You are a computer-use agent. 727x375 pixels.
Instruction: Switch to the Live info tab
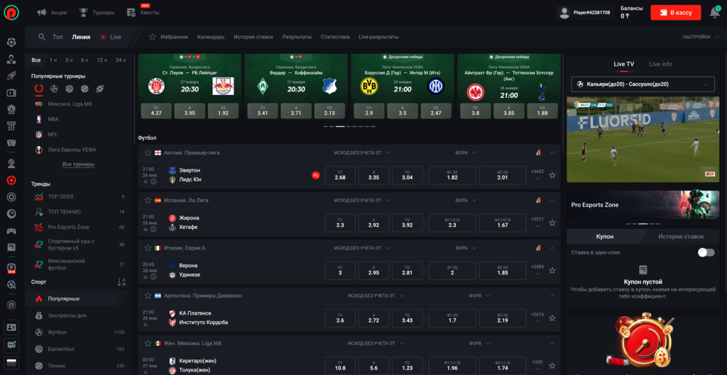(x=660, y=64)
